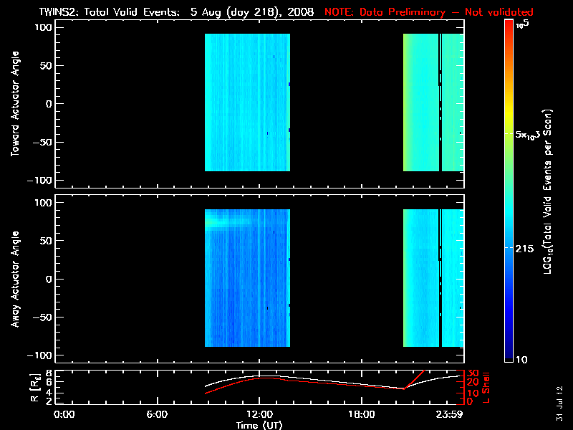Click the 'Time (UT)' axis title
573x430 pixels.
point(260,424)
